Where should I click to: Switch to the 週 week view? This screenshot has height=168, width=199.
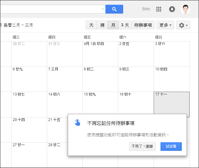pos(102,25)
